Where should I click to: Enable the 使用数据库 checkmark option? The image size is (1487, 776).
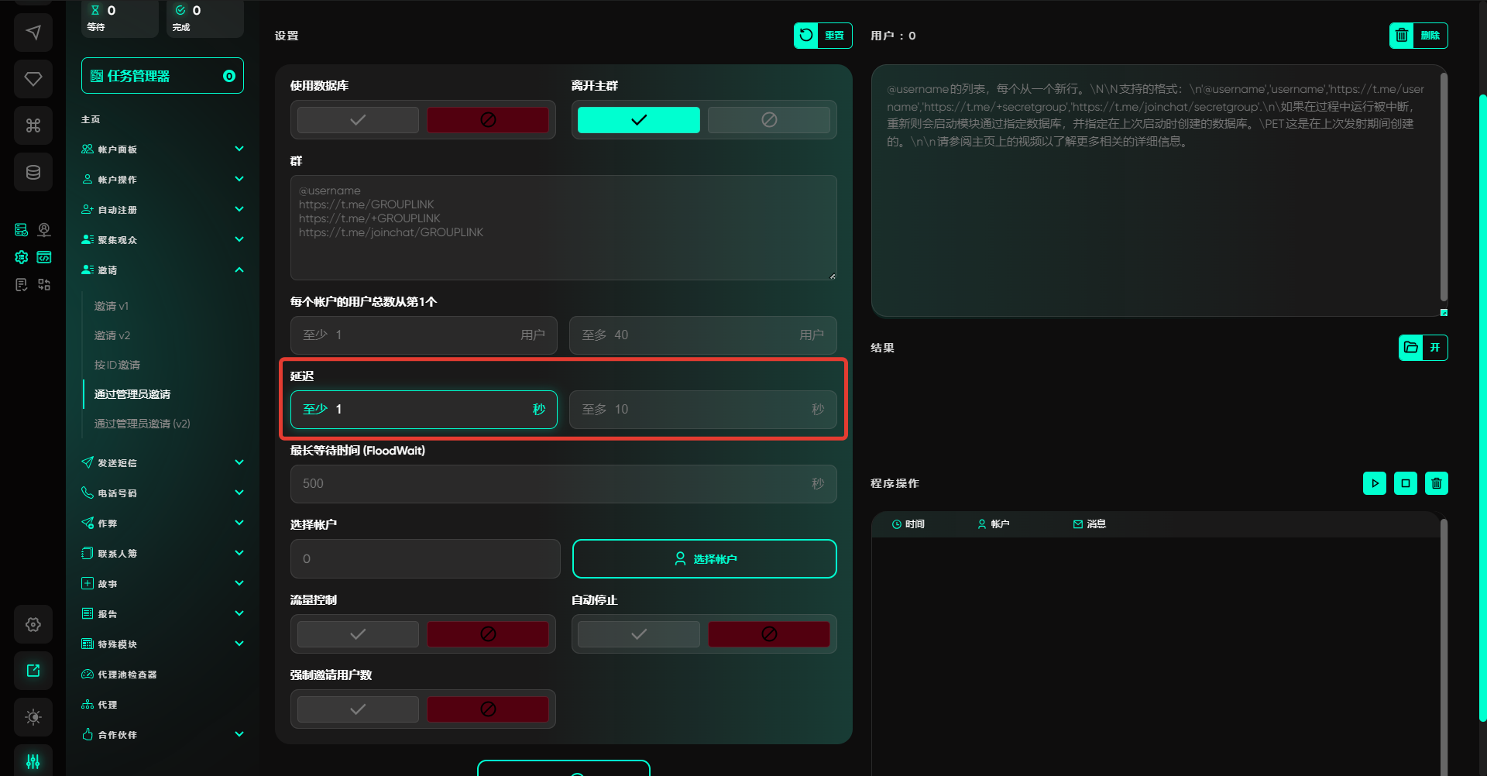tap(358, 120)
